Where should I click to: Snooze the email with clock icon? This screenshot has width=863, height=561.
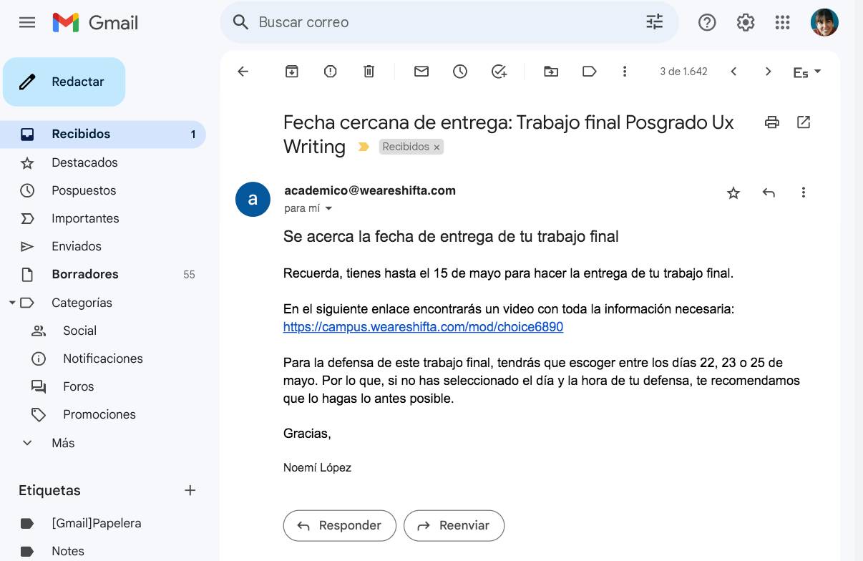pos(460,71)
